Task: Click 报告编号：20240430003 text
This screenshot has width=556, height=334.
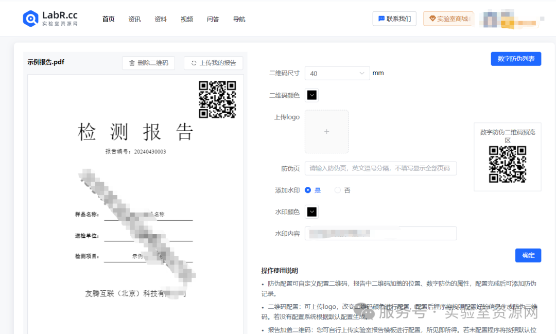Action: tap(135, 152)
